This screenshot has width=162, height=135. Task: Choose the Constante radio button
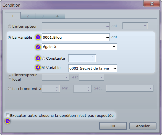point(43,58)
